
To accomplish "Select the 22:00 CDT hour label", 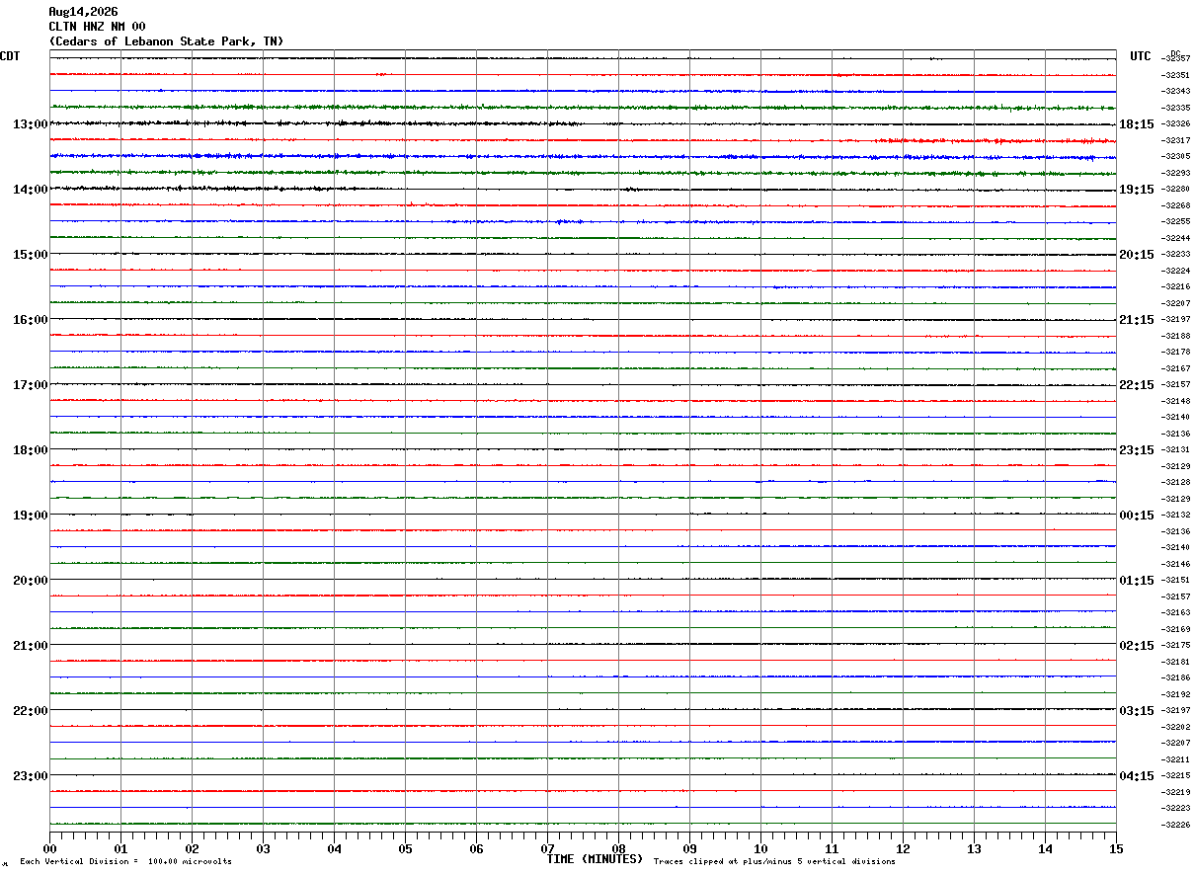I will 30,711.
